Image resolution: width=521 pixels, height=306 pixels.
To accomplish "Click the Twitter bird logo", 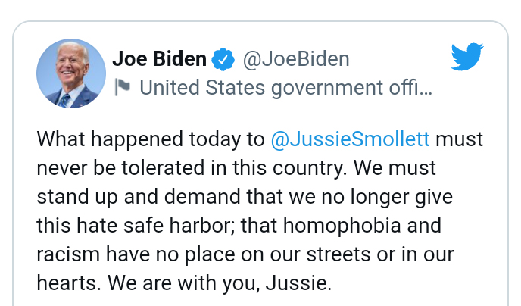I will [466, 57].
